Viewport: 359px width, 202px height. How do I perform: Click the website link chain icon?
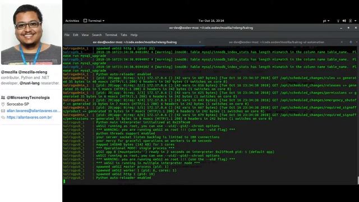(3, 117)
